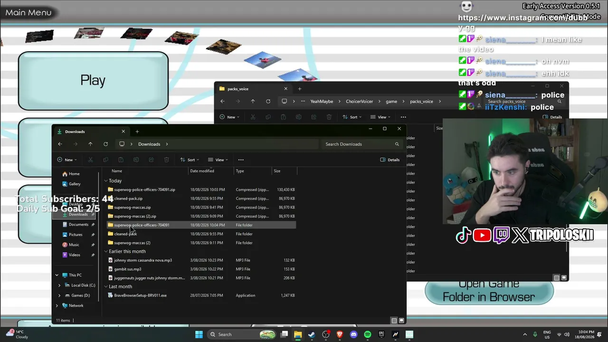The image size is (608, 342).
Task: Expand Games (D:) tree node
Action: click(59, 295)
